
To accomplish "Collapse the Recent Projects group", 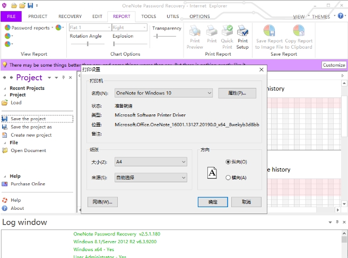I will click(5, 88).
